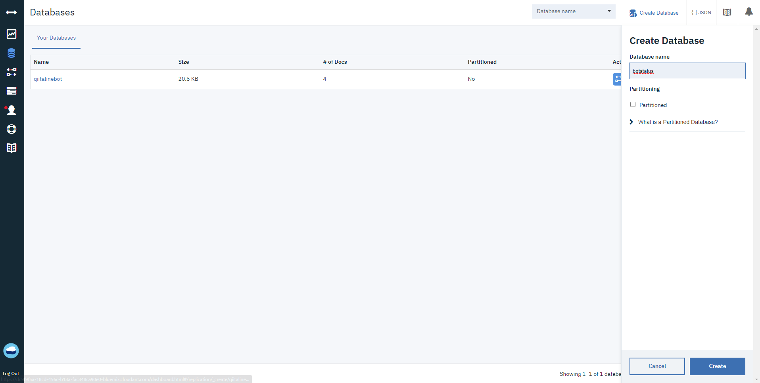
Task: Open the Documentation book icon in sidebar
Action: click(x=12, y=148)
